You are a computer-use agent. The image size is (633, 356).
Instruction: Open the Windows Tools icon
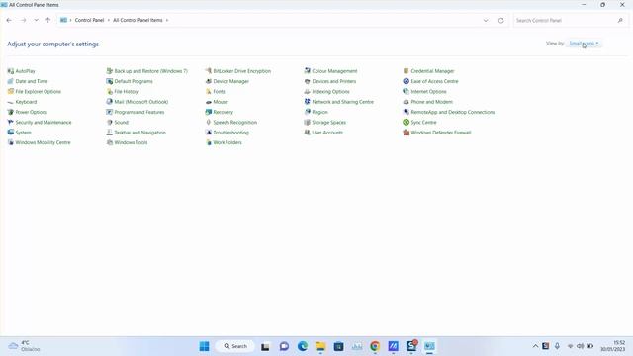(x=110, y=142)
